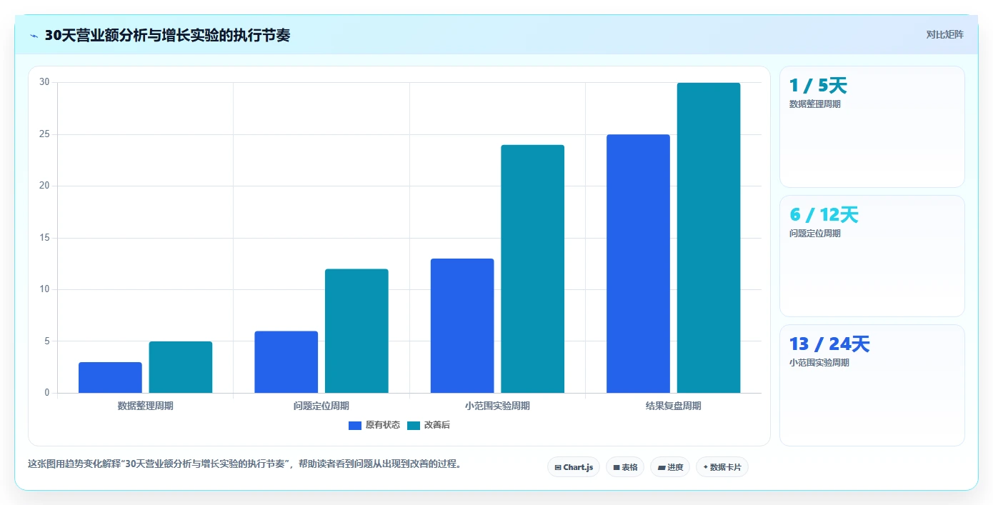Open the 6 / 12天 data card
This screenshot has width=993, height=505.
pos(872,256)
